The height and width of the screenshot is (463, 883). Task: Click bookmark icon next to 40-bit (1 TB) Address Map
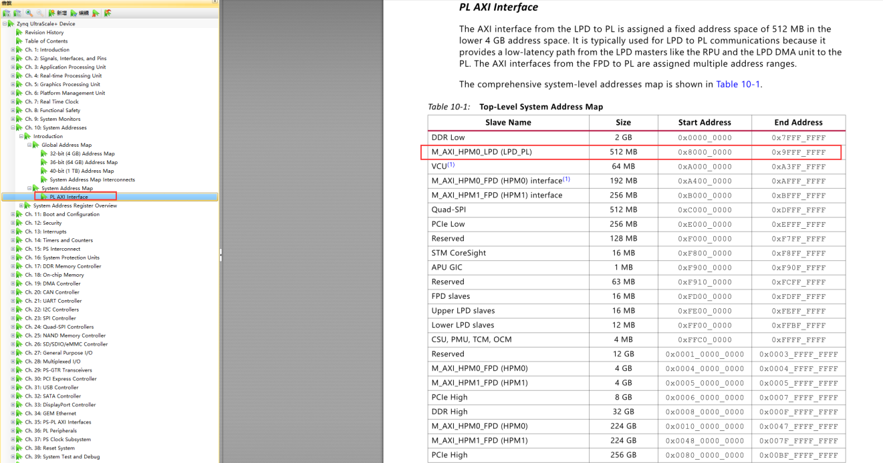click(44, 171)
